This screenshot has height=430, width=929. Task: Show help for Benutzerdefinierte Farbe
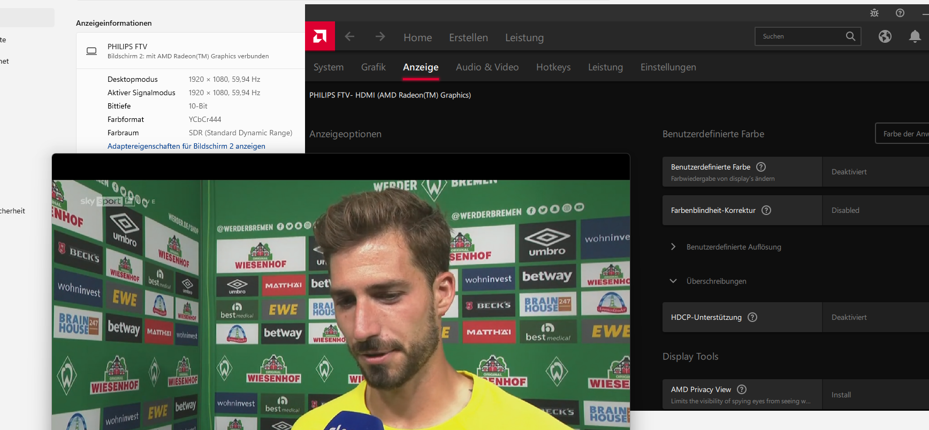pyautogui.click(x=761, y=167)
